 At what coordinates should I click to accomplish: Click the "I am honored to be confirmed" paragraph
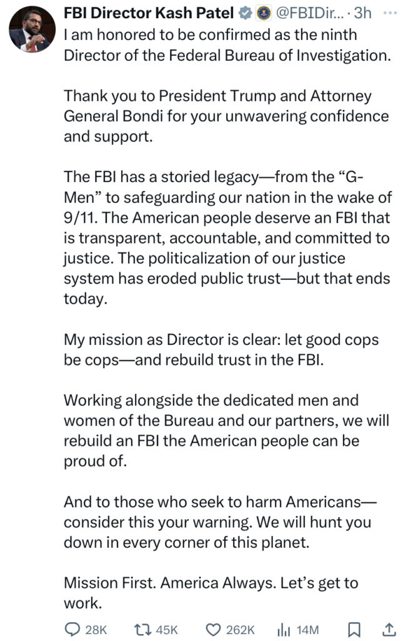[x=227, y=45]
